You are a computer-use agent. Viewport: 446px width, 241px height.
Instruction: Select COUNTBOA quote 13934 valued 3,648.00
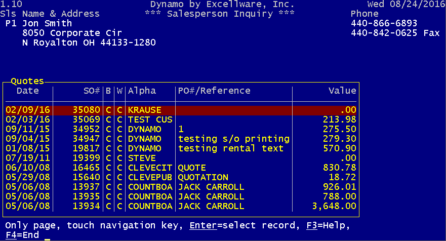point(181,206)
